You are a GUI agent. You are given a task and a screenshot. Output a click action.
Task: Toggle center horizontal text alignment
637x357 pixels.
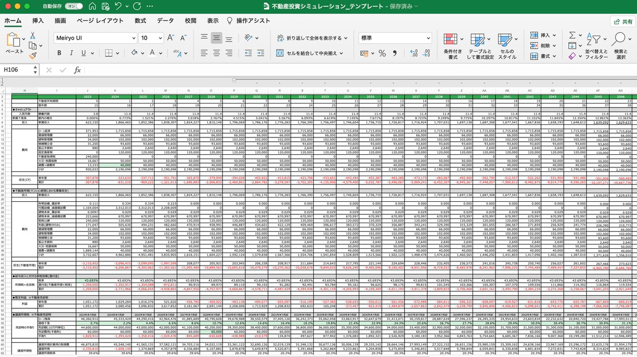(x=216, y=53)
